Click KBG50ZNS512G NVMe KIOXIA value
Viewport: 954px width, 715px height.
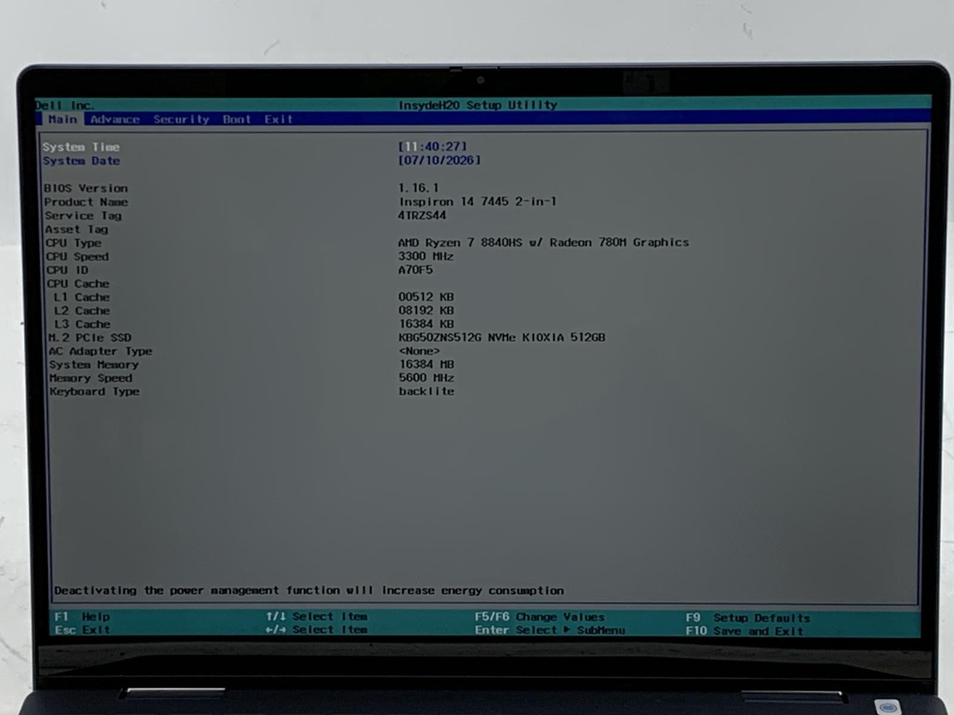tap(501, 337)
